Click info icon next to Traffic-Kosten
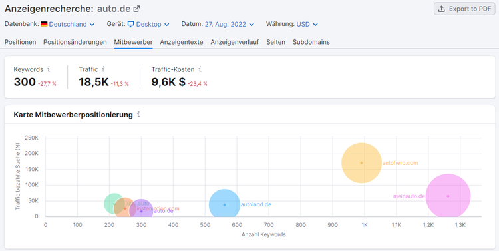The width and height of the screenshot is (499, 251). click(200, 69)
